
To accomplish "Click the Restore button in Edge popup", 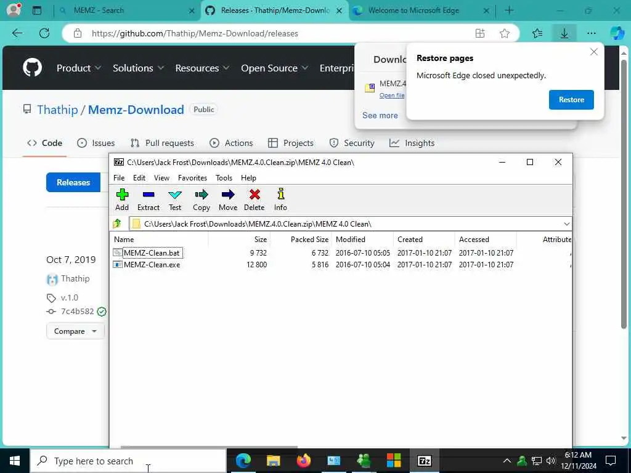I will pyautogui.click(x=571, y=100).
